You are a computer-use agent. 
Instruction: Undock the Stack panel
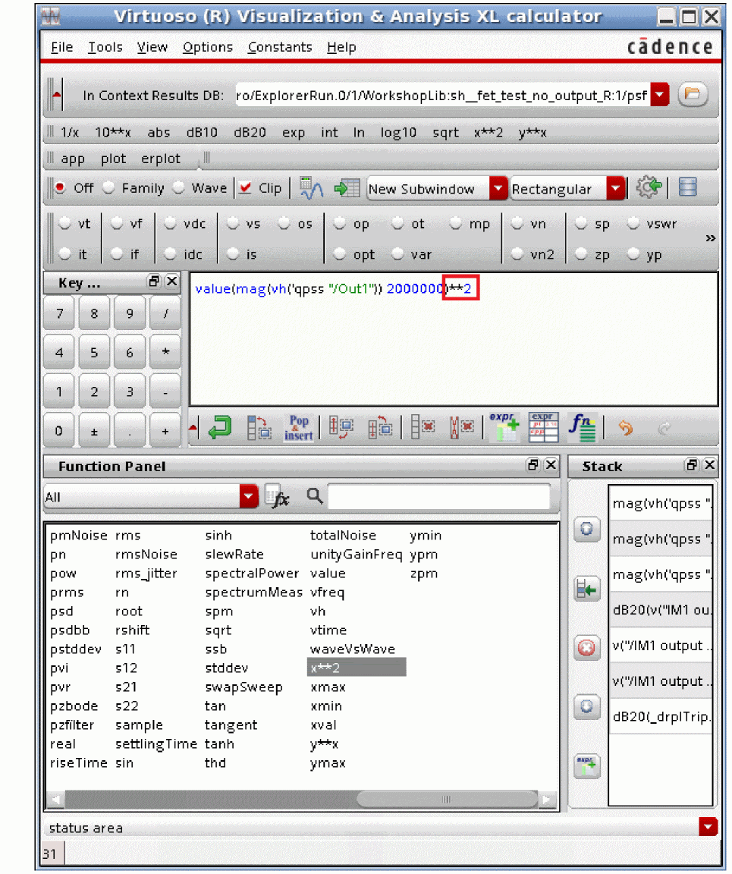tap(692, 465)
